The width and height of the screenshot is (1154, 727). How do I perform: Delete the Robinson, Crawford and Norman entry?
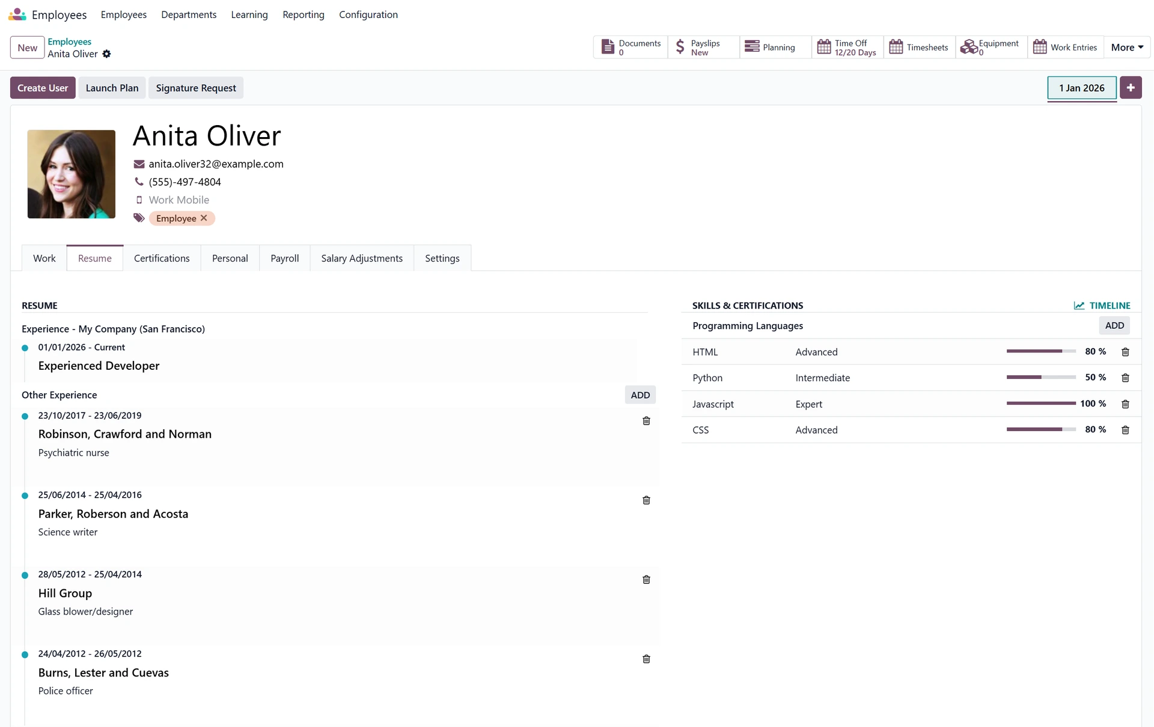click(646, 421)
